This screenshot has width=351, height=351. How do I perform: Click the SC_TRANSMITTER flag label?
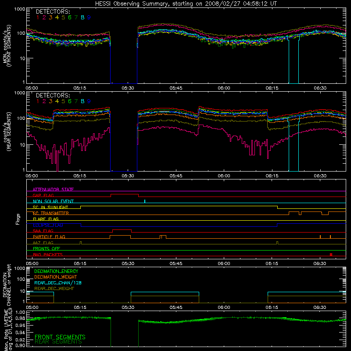50,213
